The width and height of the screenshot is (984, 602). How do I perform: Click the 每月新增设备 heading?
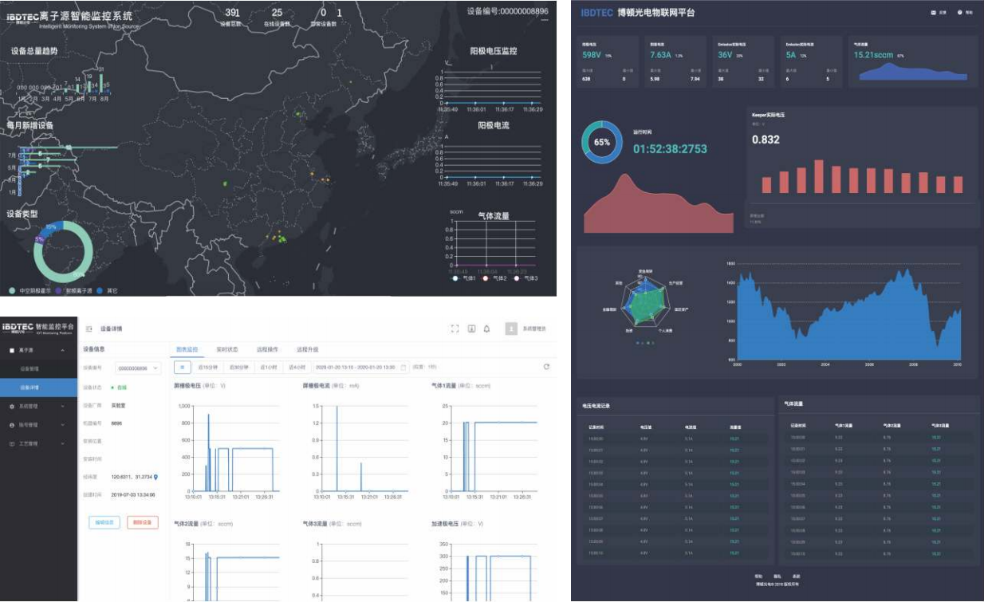click(32, 125)
